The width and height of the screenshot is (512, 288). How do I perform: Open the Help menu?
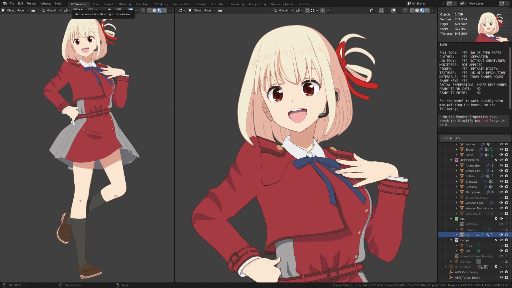click(x=58, y=3)
